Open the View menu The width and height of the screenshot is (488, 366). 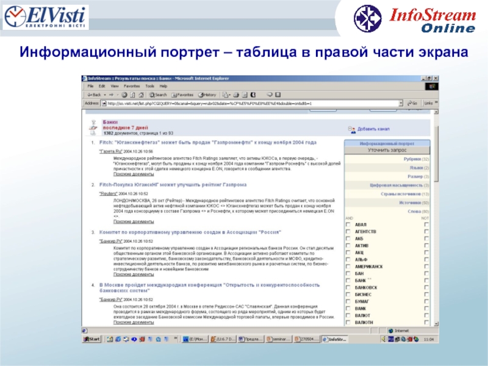(x=115, y=86)
